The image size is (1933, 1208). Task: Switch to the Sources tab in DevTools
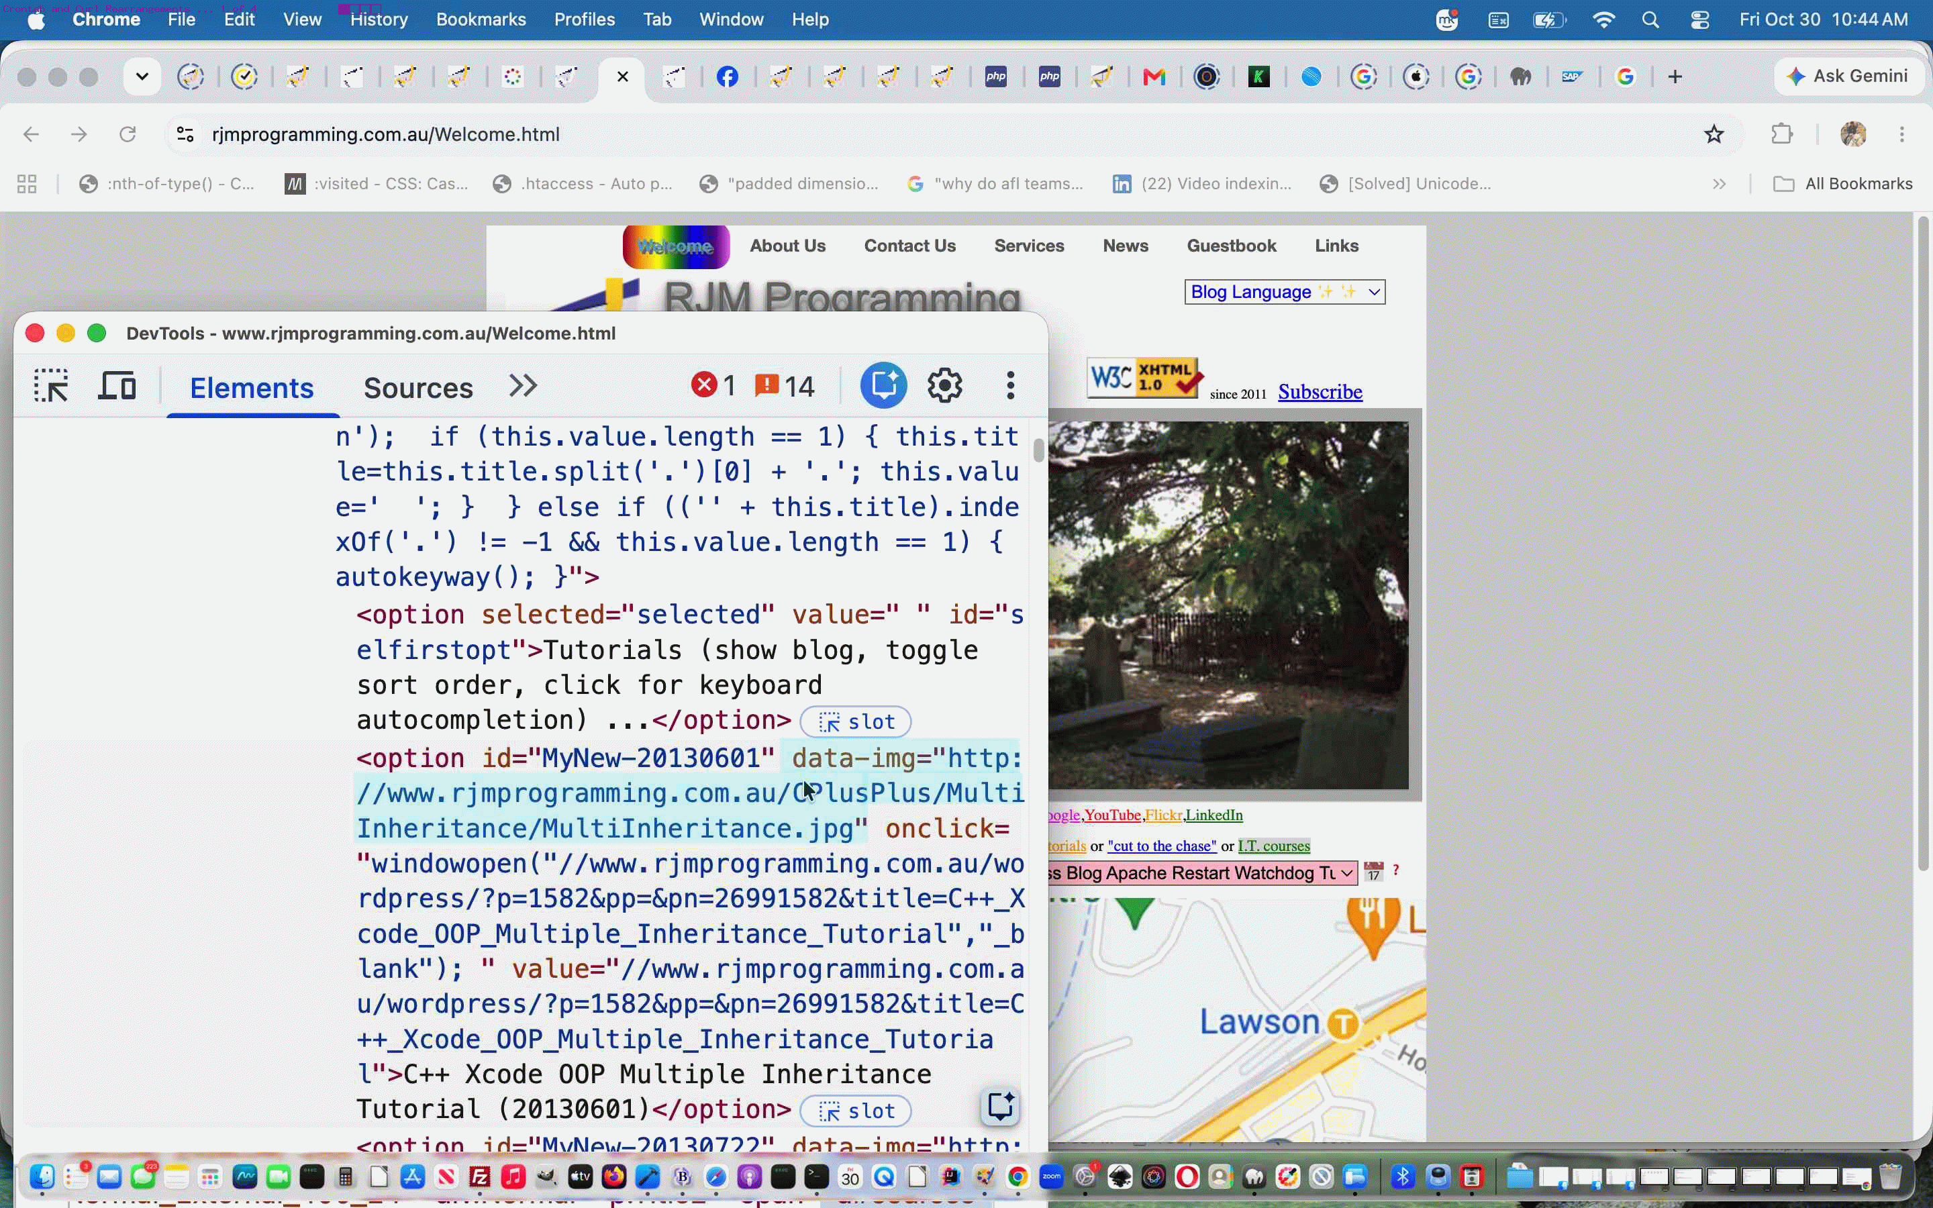coord(417,387)
